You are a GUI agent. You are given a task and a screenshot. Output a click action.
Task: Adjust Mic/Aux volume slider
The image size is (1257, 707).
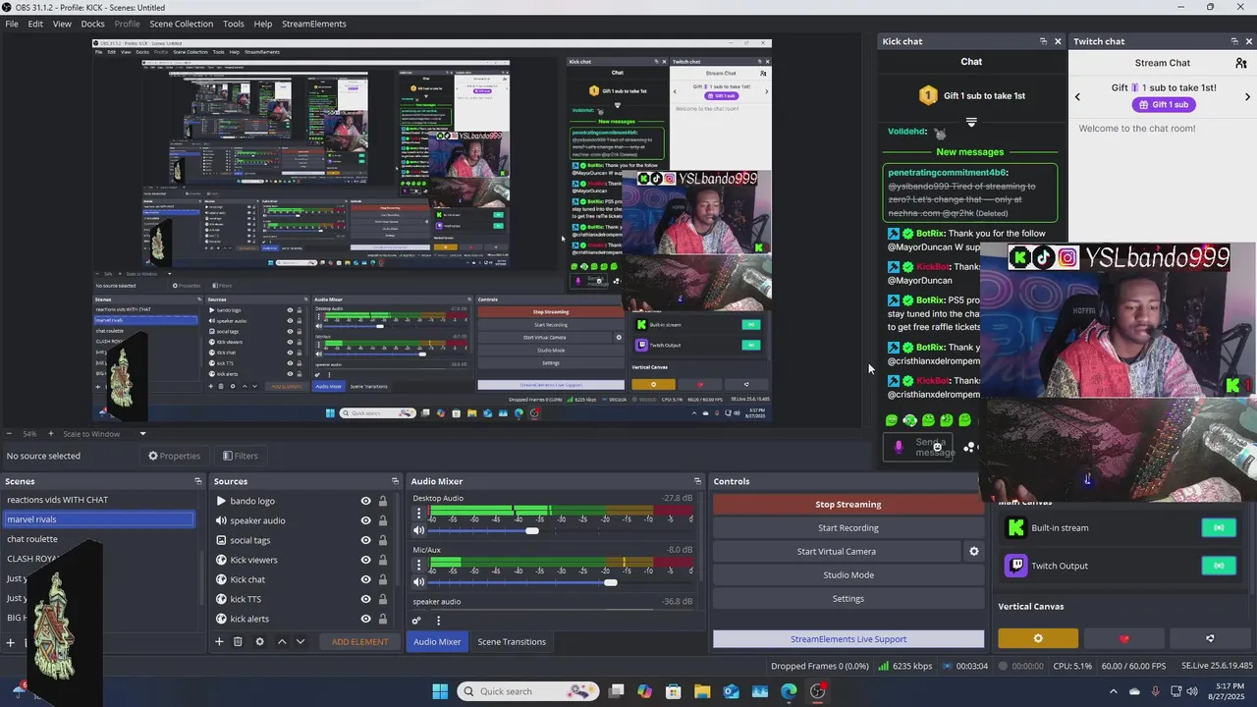click(x=610, y=582)
